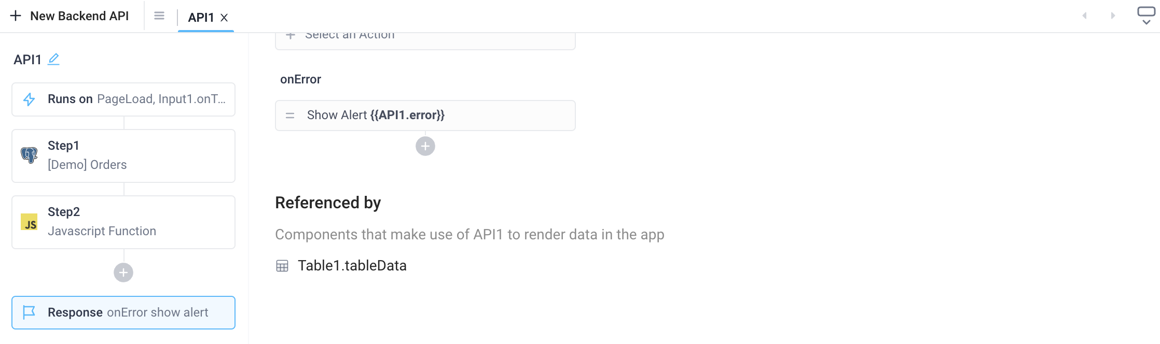Select the Show Alert {{API1.error}} action
This screenshot has width=1160, height=344.
[x=425, y=115]
